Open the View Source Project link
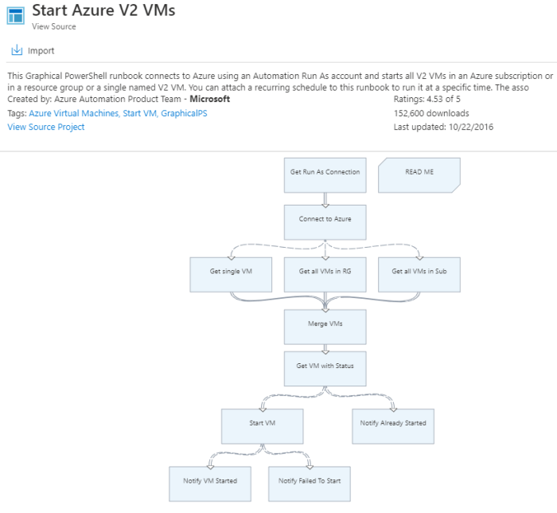 coord(46,127)
